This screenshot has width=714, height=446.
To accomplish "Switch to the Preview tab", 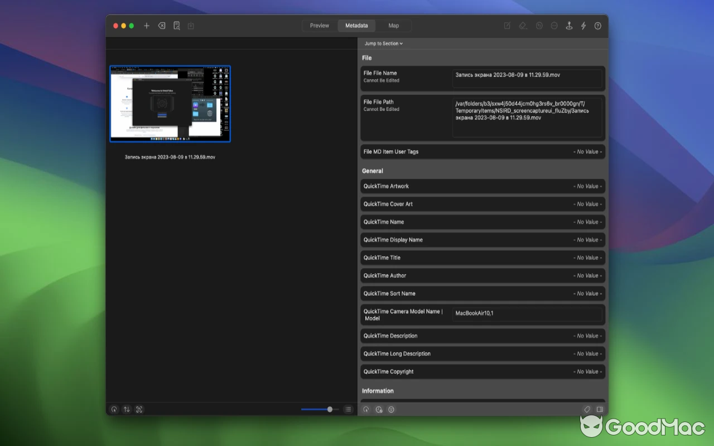I will pyautogui.click(x=319, y=26).
